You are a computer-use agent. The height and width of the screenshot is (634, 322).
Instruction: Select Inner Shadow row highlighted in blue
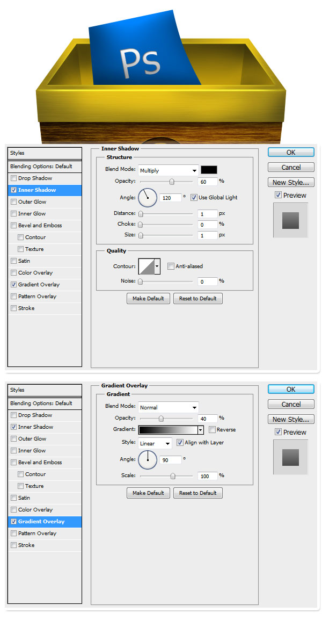tap(45, 190)
